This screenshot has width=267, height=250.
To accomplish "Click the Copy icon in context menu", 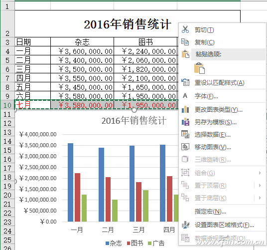I will point(185,42).
